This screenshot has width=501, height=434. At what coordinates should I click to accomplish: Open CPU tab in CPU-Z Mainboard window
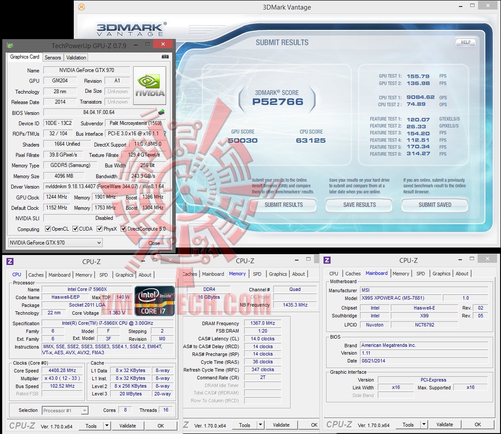pyautogui.click(x=334, y=274)
